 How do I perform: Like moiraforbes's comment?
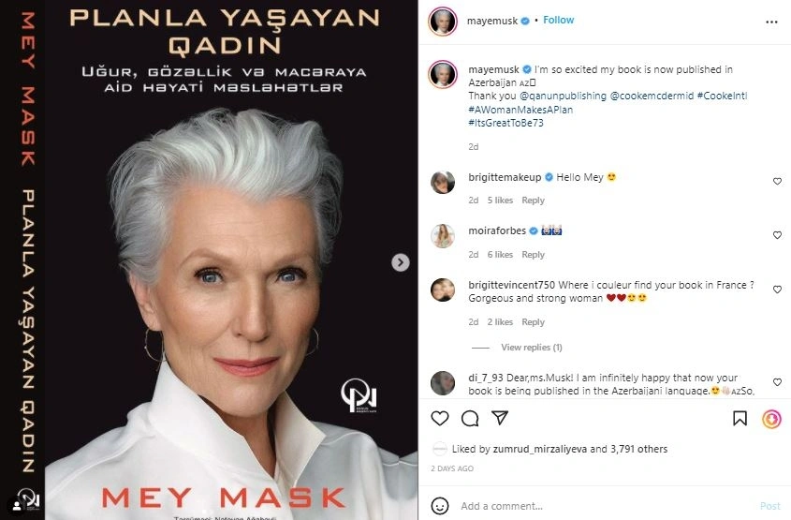777,235
